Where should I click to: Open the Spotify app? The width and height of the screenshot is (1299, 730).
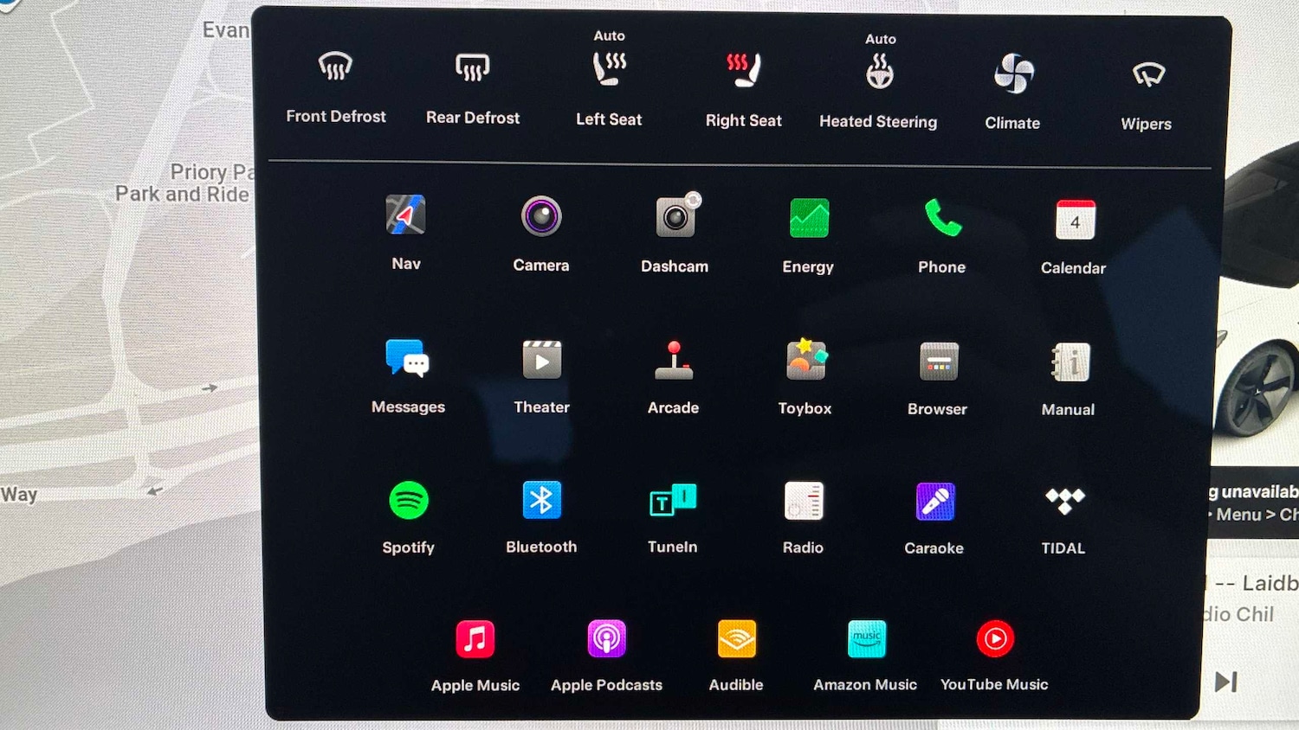point(409,501)
